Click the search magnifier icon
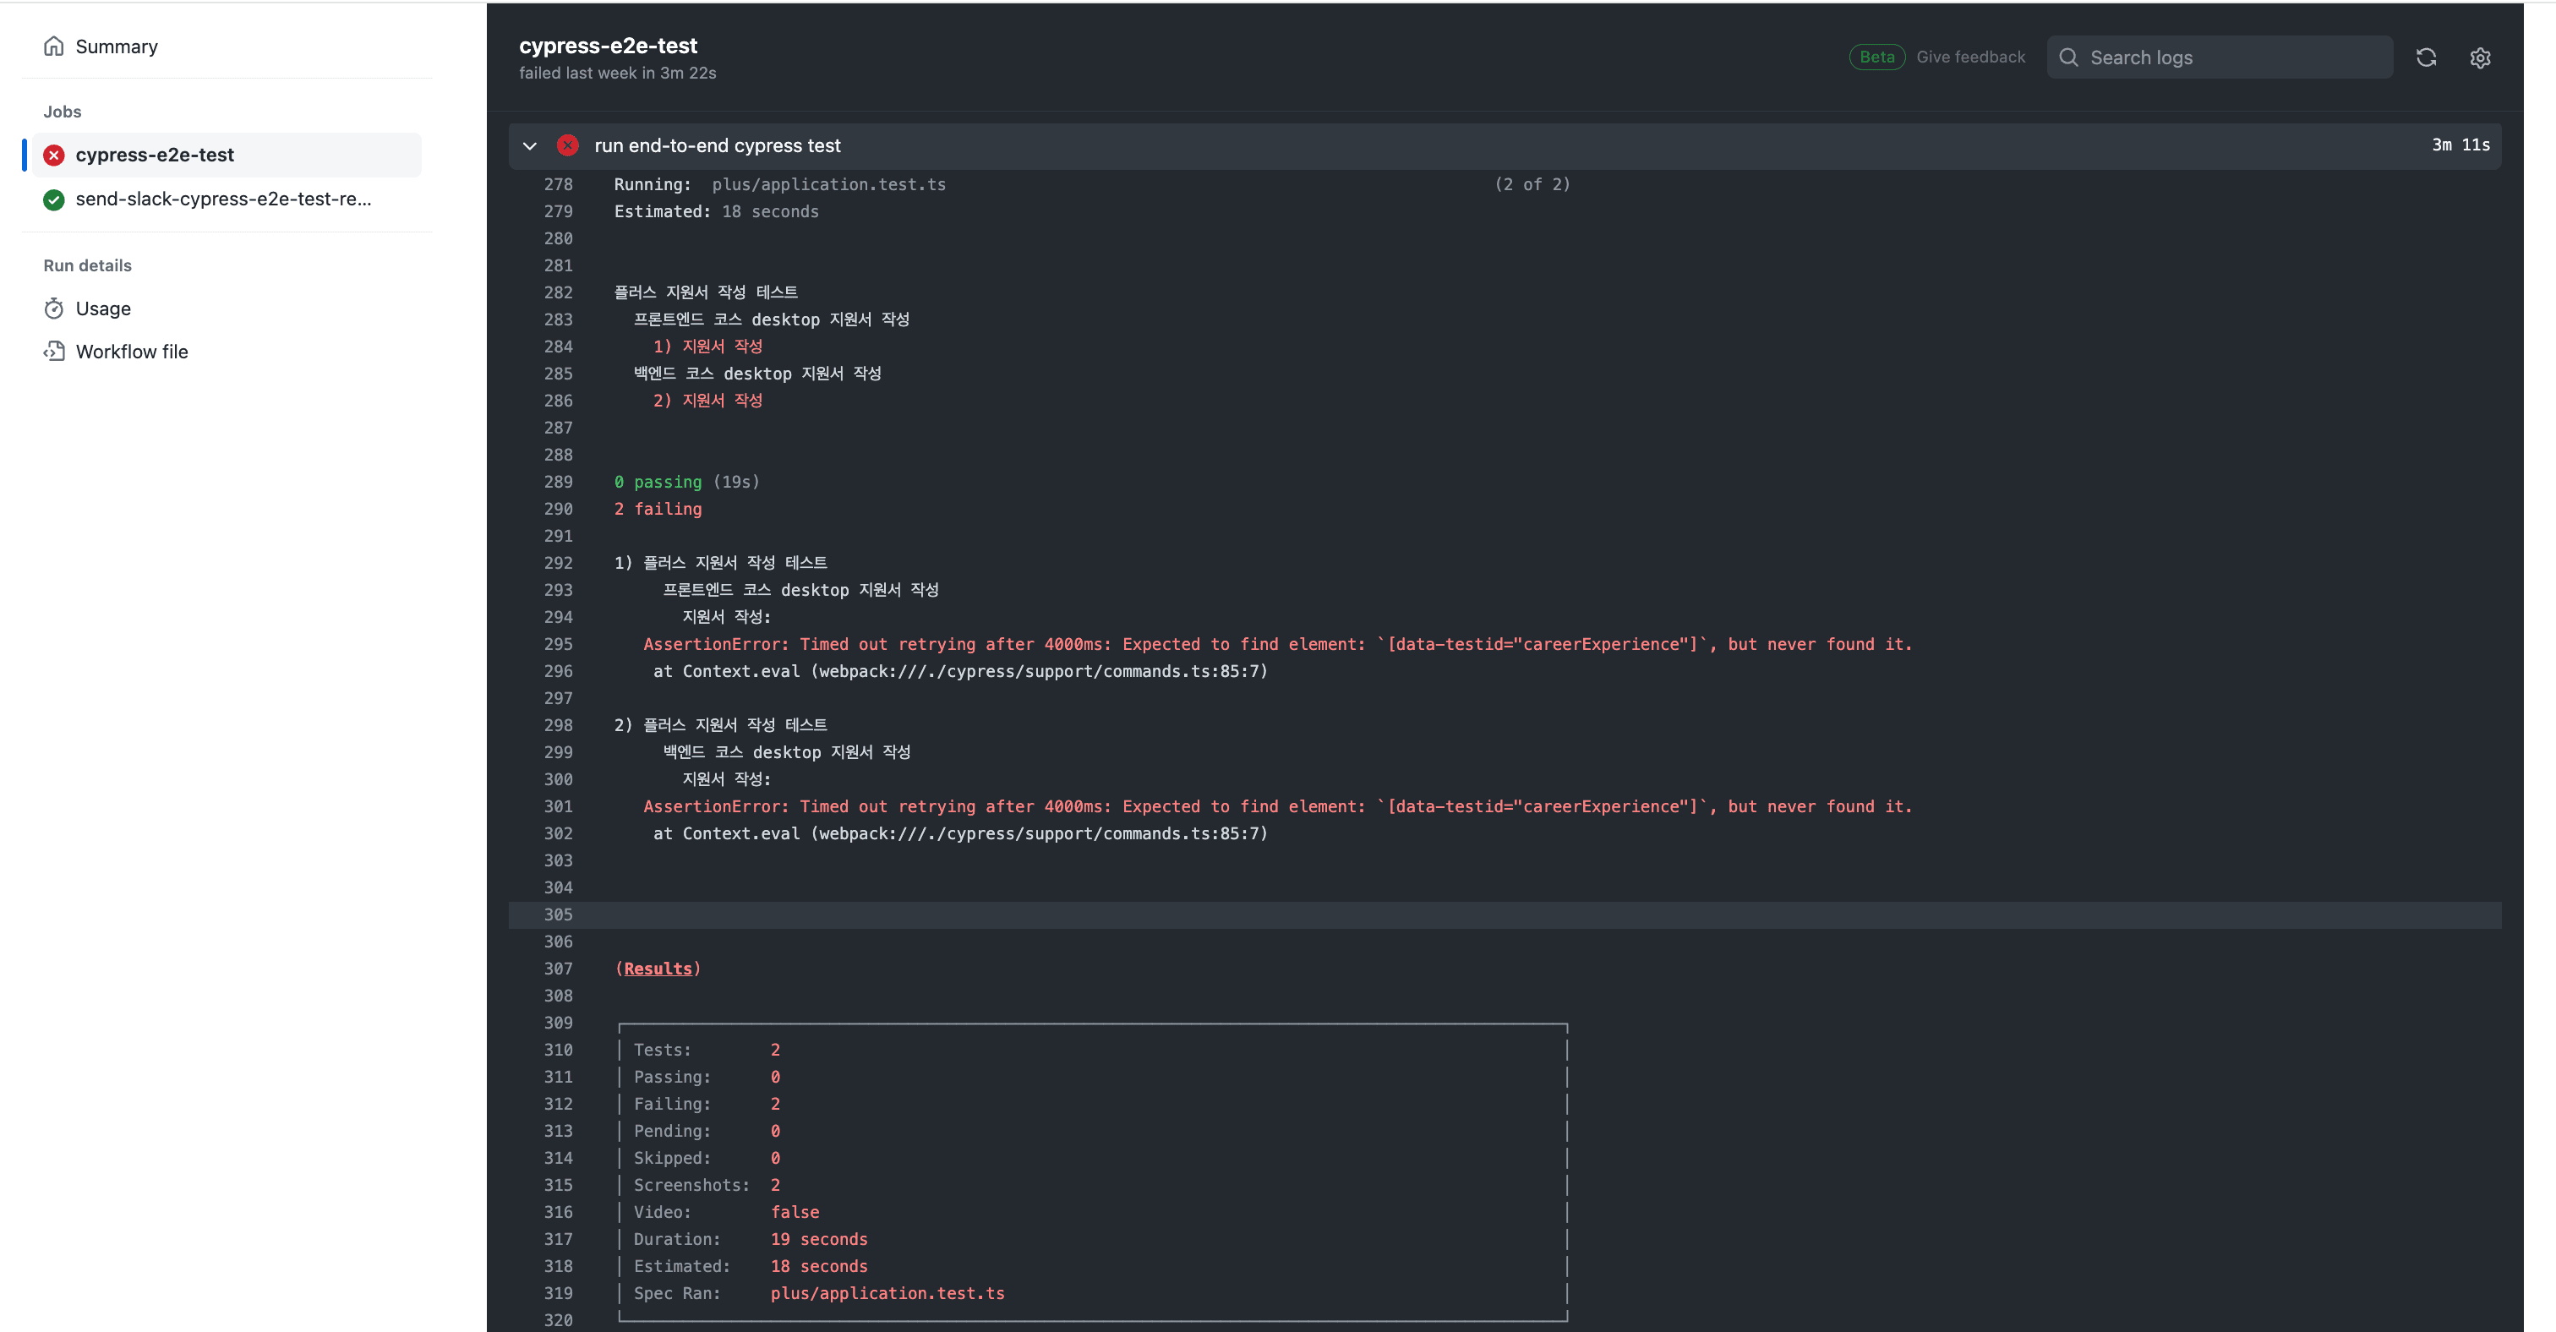Viewport: 2556px width, 1332px height. 2069,57
